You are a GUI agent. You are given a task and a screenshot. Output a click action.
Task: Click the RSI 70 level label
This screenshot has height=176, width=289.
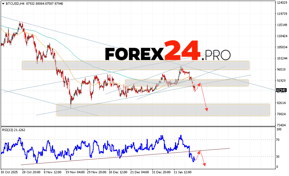pyautogui.click(x=279, y=139)
